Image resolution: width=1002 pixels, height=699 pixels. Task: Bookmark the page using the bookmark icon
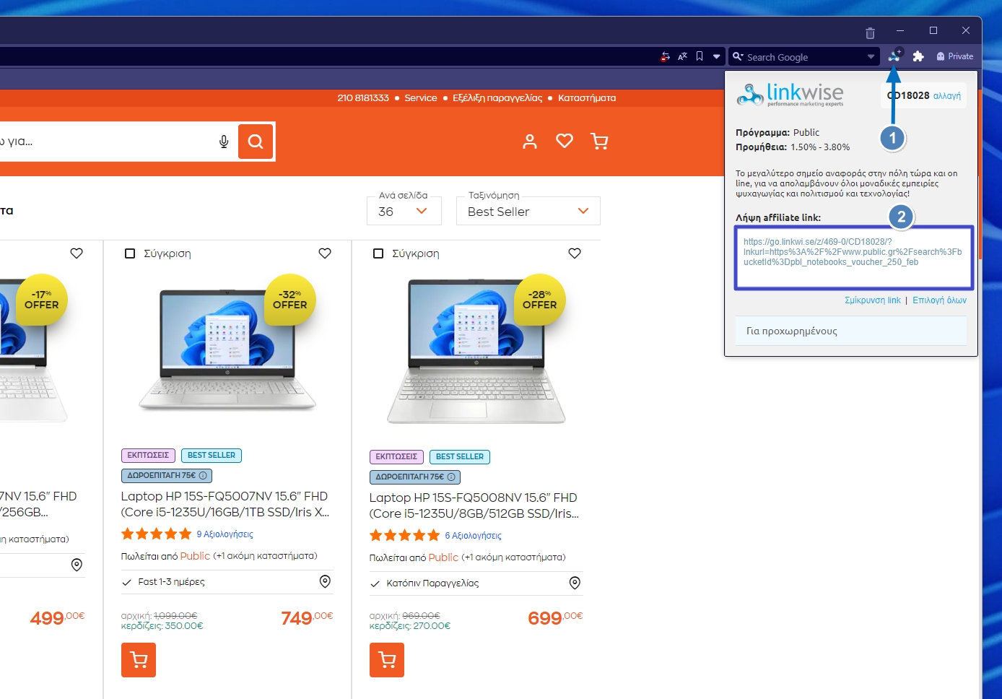click(x=700, y=56)
